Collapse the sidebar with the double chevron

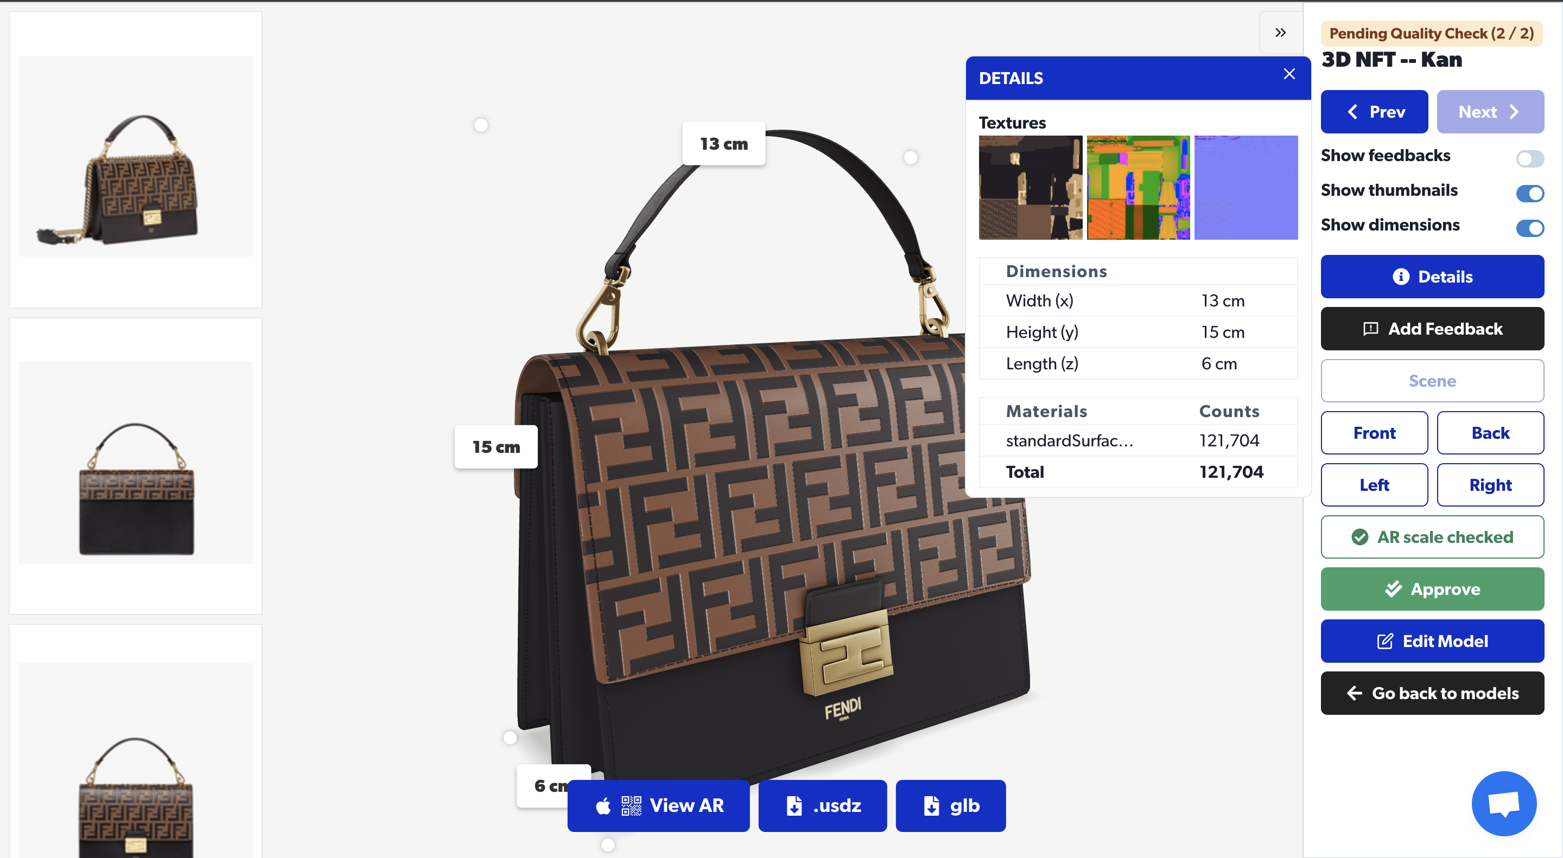click(x=1280, y=33)
